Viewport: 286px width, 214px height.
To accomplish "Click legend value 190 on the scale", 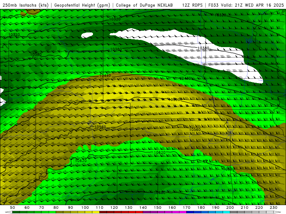I will coord(216,208).
